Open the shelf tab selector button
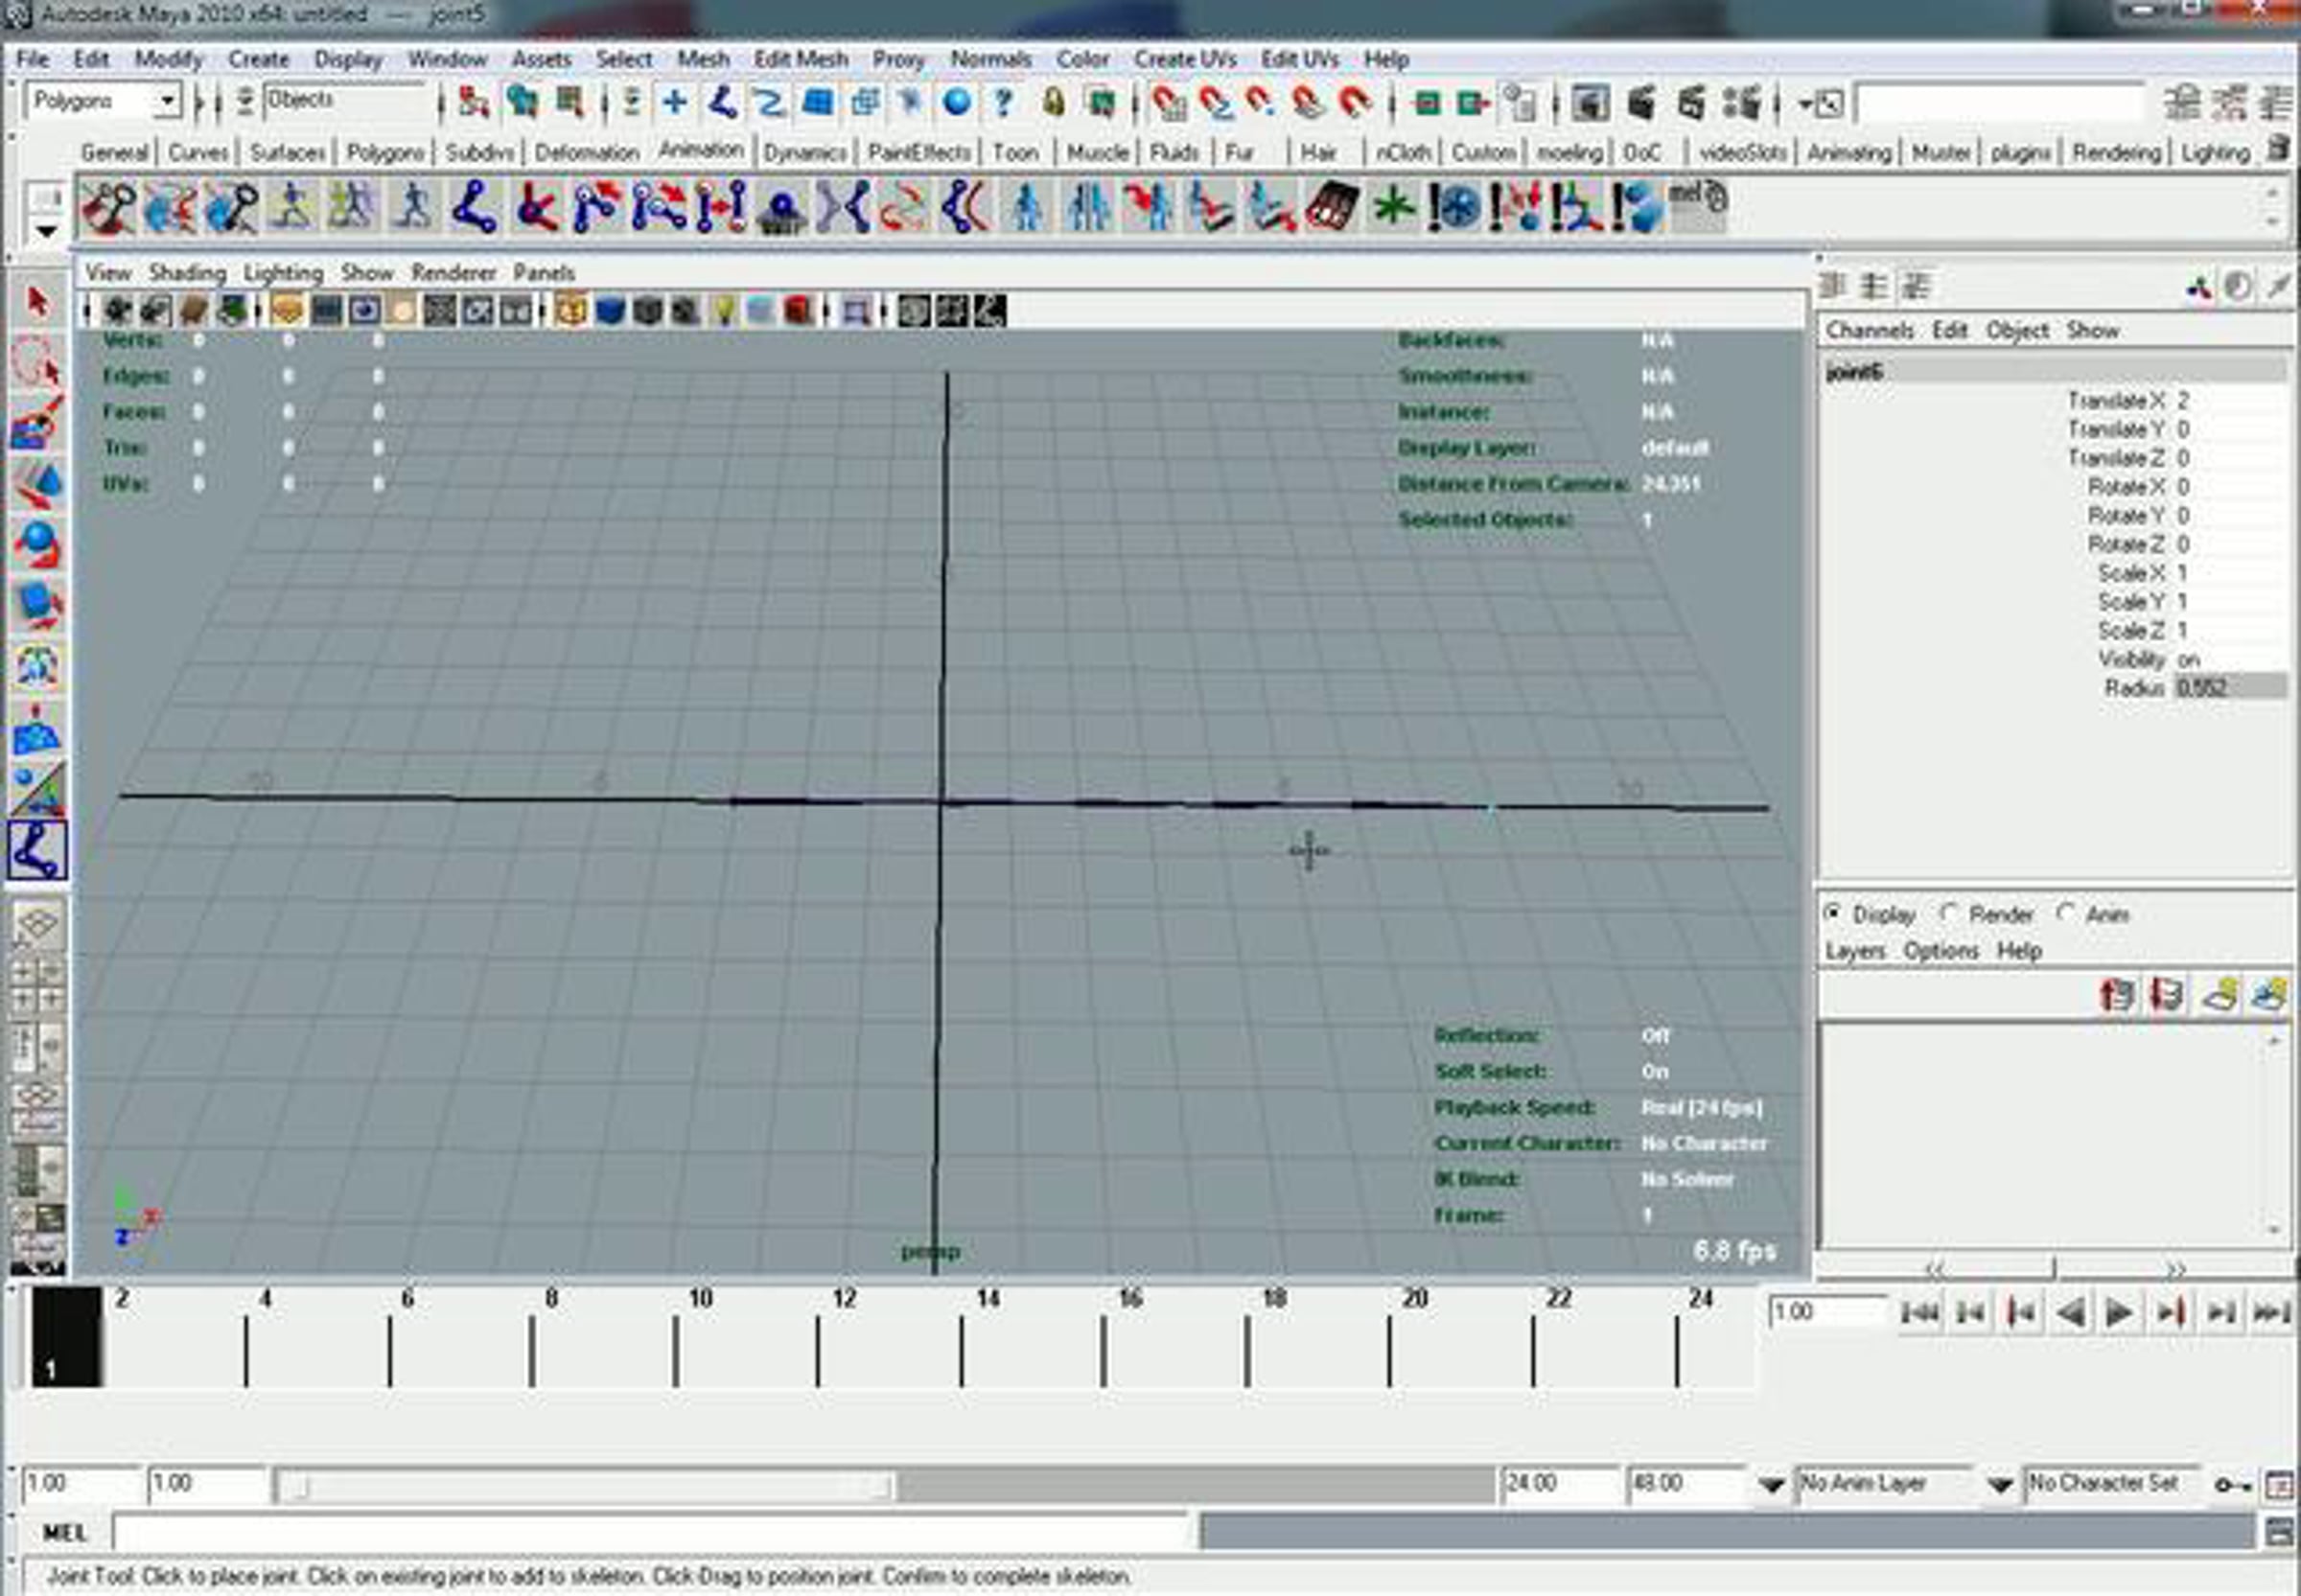The image size is (2301, 1596). pos(46,197)
